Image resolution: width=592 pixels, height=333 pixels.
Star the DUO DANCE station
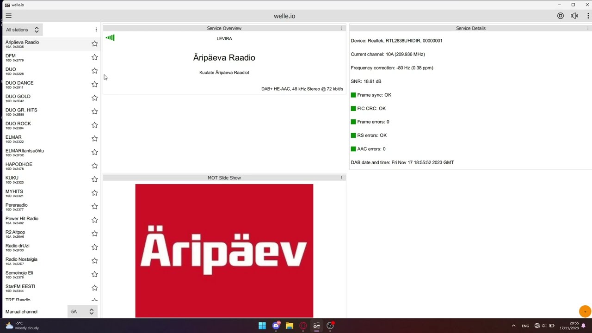(94, 84)
